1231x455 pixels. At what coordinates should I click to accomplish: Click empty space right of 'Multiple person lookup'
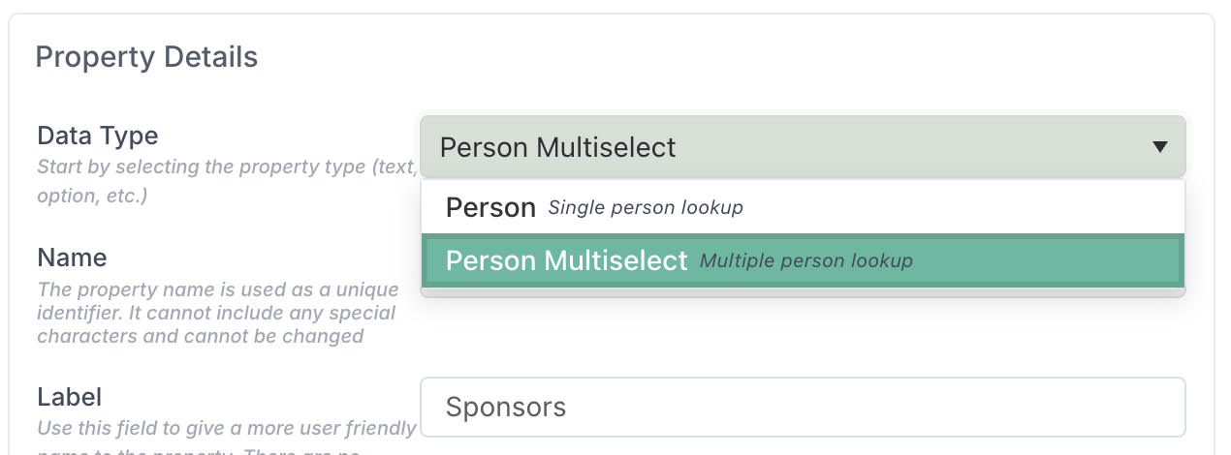[x=1047, y=260]
